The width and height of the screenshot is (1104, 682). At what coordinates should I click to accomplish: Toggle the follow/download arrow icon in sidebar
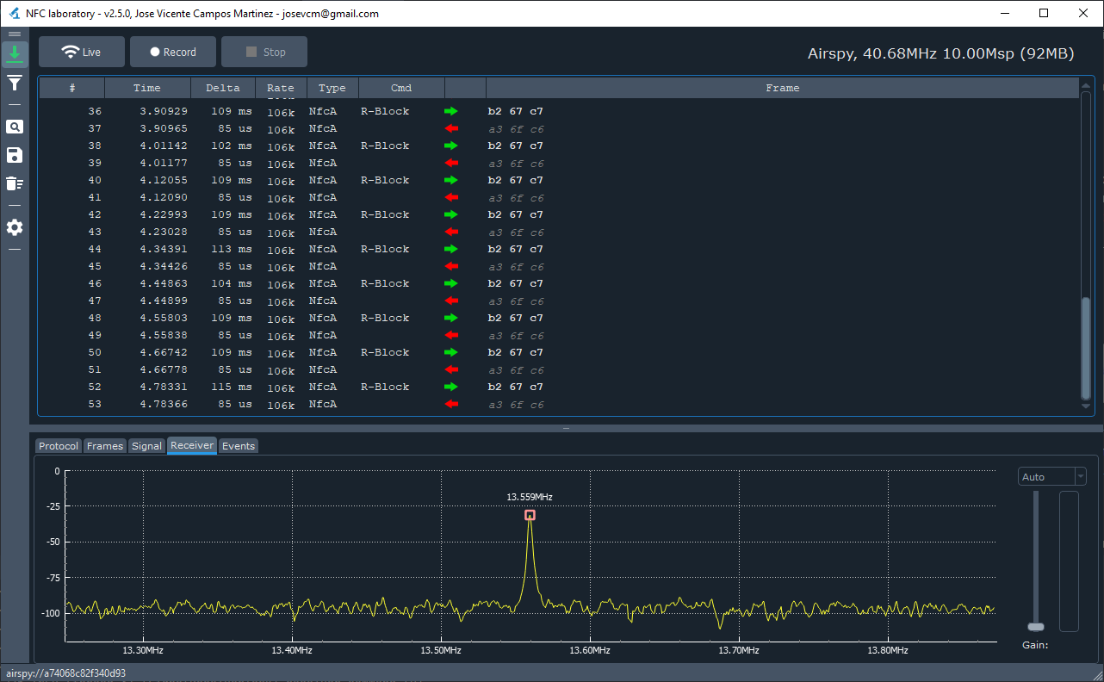15,54
